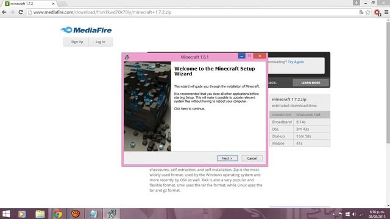This screenshot has height=219, width=390.
Task: Close the minecraft 1.7.2 tab
Action: pos(53,4)
